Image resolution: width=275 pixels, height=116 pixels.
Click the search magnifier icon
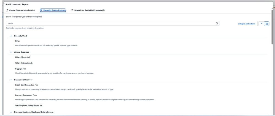click(x=217, y=24)
